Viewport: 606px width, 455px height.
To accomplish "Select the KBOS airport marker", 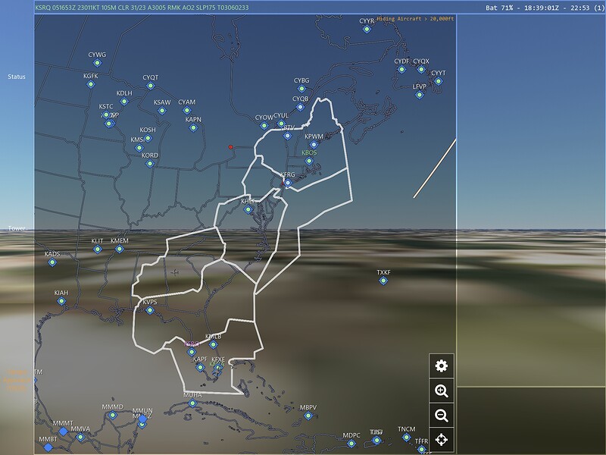I will (309, 161).
